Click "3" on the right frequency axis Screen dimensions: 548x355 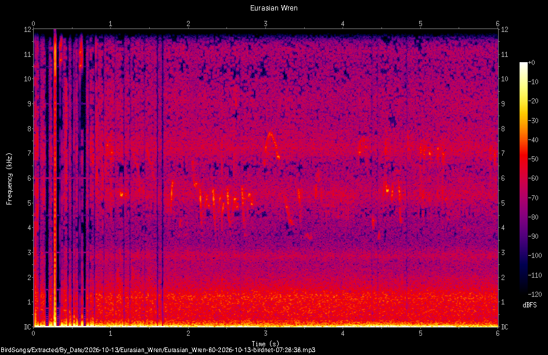(x=503, y=253)
